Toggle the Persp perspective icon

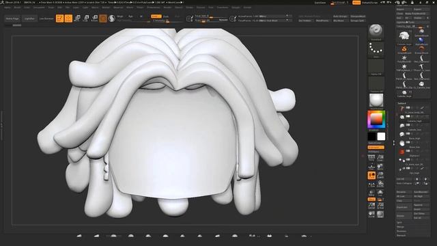[371, 158]
